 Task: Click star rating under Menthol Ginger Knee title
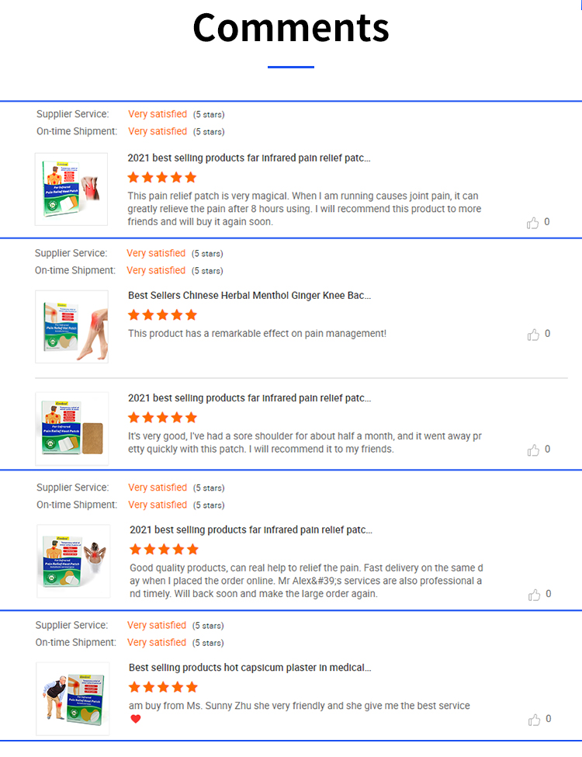(163, 315)
